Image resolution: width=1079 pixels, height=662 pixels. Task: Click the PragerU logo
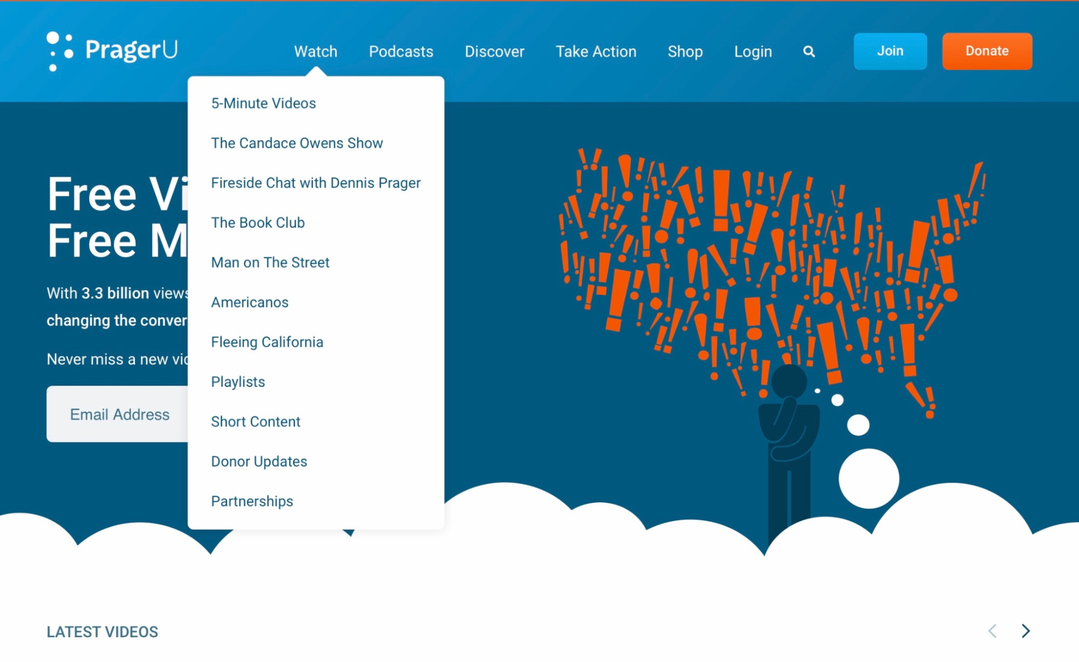point(112,51)
